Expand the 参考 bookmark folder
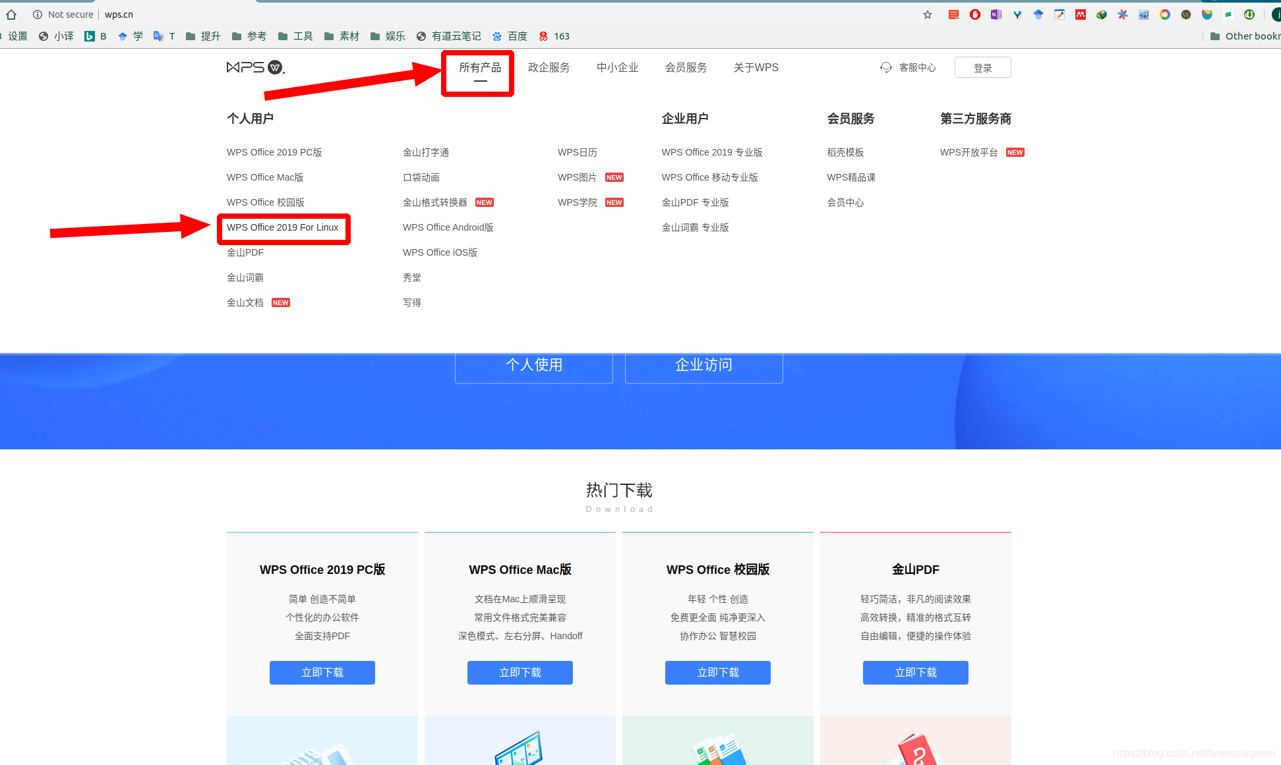Screen dimensions: 1281x765 249,36
